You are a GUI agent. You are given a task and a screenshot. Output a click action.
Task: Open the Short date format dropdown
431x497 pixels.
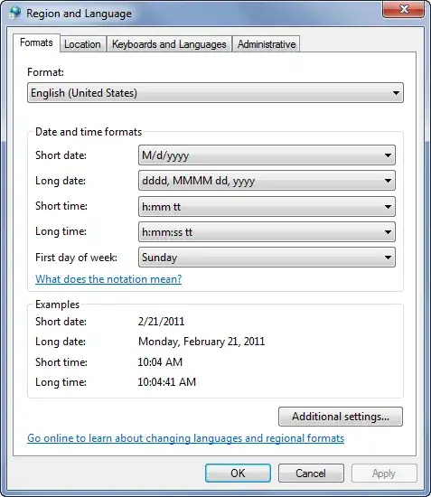pyautogui.click(x=267, y=155)
